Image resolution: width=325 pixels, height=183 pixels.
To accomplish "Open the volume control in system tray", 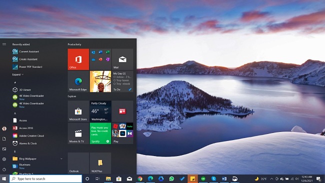I will (x=297, y=178).
